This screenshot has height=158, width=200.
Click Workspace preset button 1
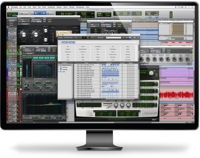click(x=64, y=38)
